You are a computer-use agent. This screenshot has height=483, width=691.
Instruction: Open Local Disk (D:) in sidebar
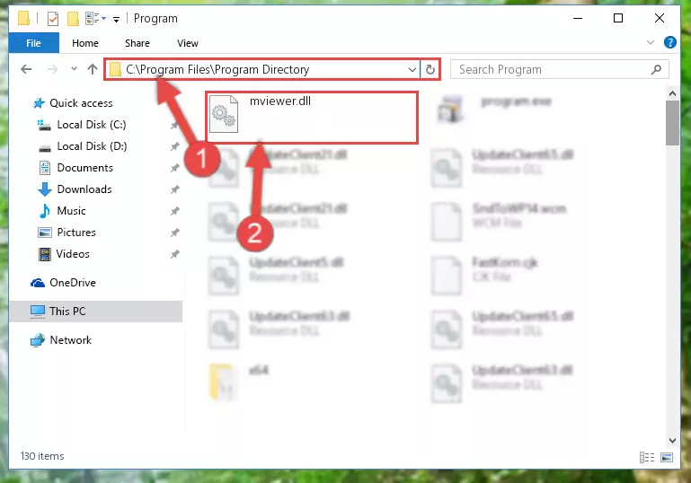(92, 146)
